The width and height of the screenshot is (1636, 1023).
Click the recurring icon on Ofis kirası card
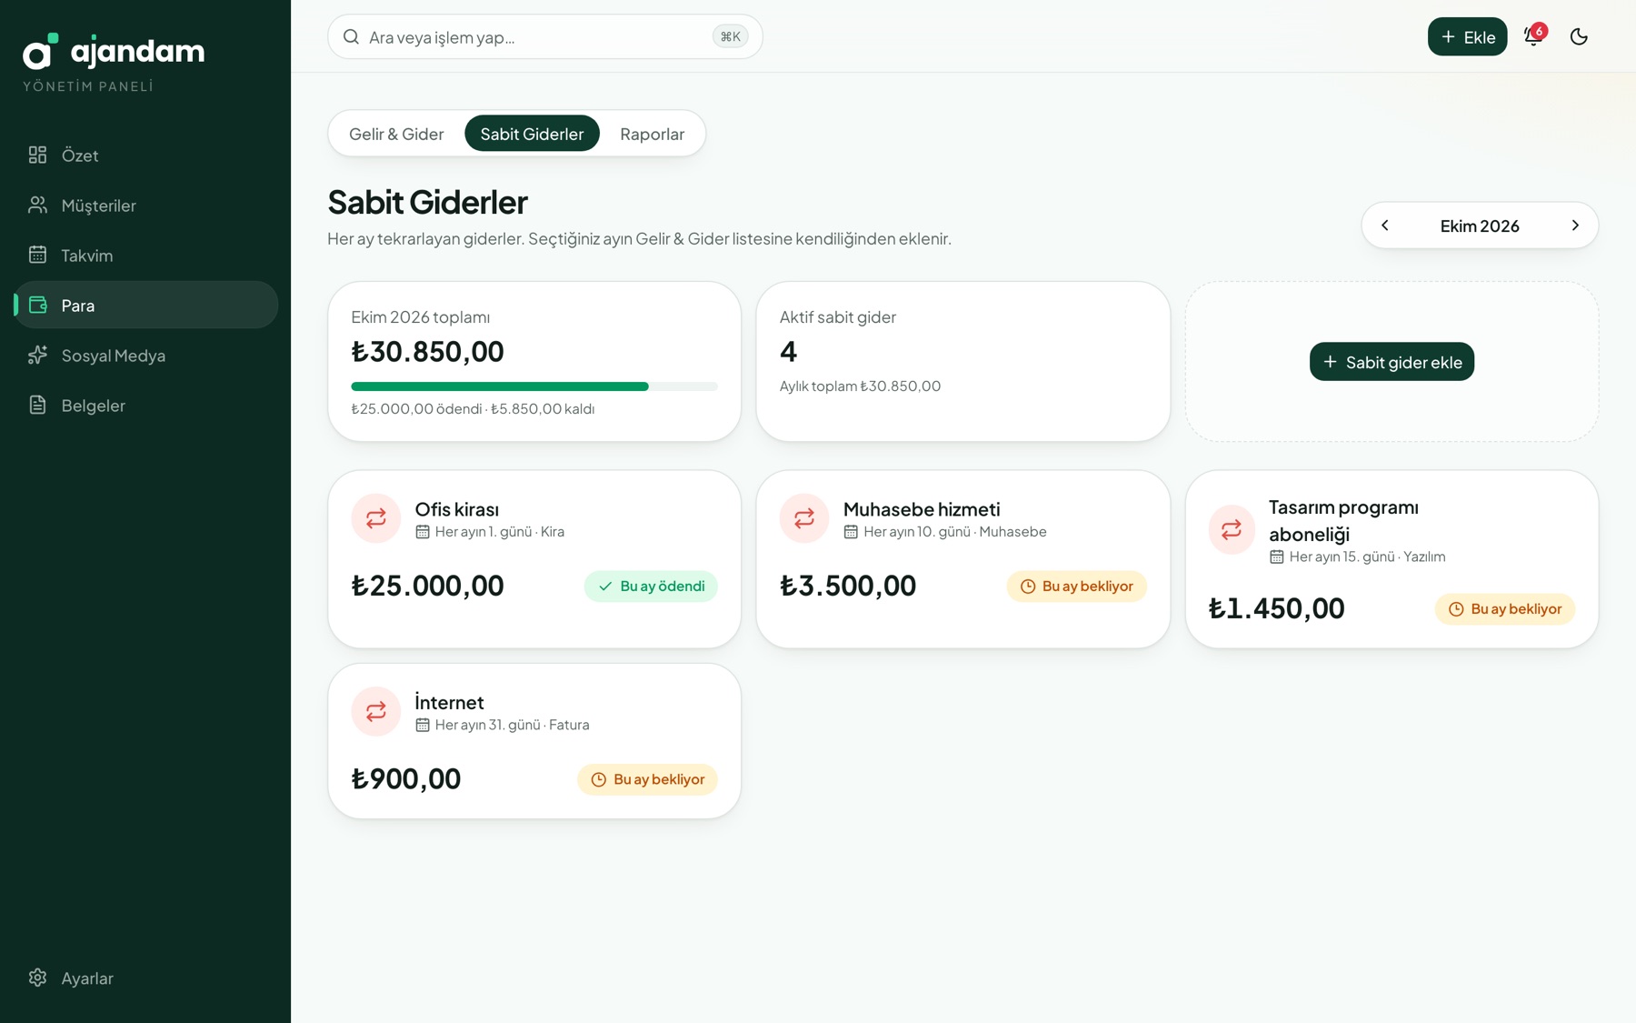coord(376,518)
